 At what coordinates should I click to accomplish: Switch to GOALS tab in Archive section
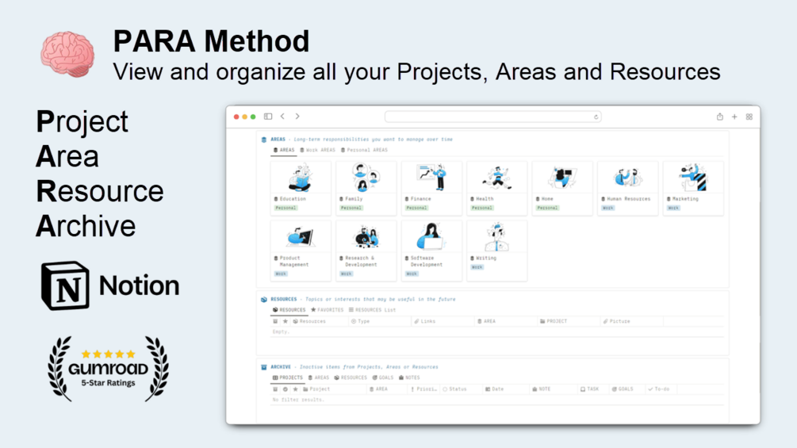click(383, 378)
